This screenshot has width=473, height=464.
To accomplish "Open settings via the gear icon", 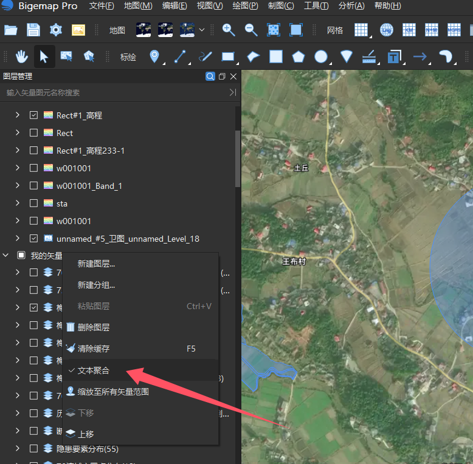I will pos(56,30).
